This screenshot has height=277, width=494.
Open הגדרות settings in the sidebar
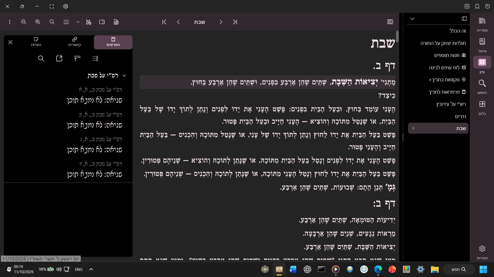pyautogui.click(x=482, y=252)
